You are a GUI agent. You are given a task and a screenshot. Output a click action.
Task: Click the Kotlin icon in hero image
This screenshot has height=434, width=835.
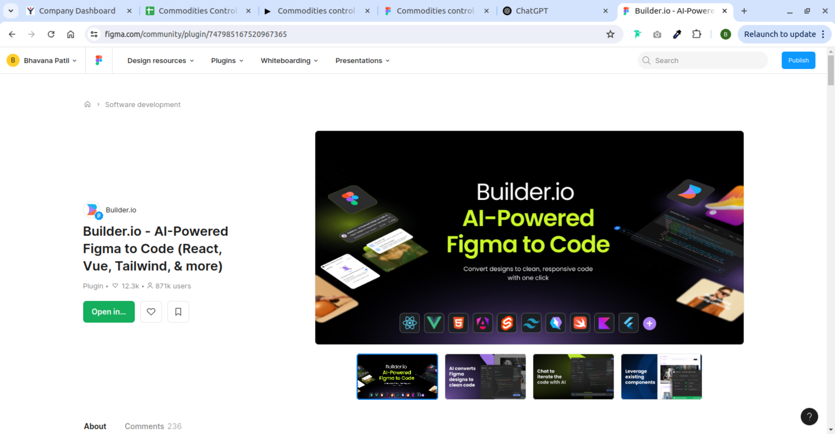[604, 323]
